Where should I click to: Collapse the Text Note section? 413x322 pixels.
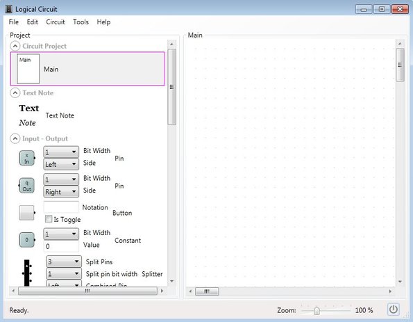coord(15,92)
